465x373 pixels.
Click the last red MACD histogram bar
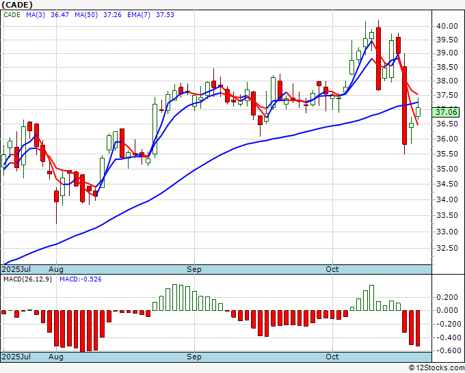point(418,329)
